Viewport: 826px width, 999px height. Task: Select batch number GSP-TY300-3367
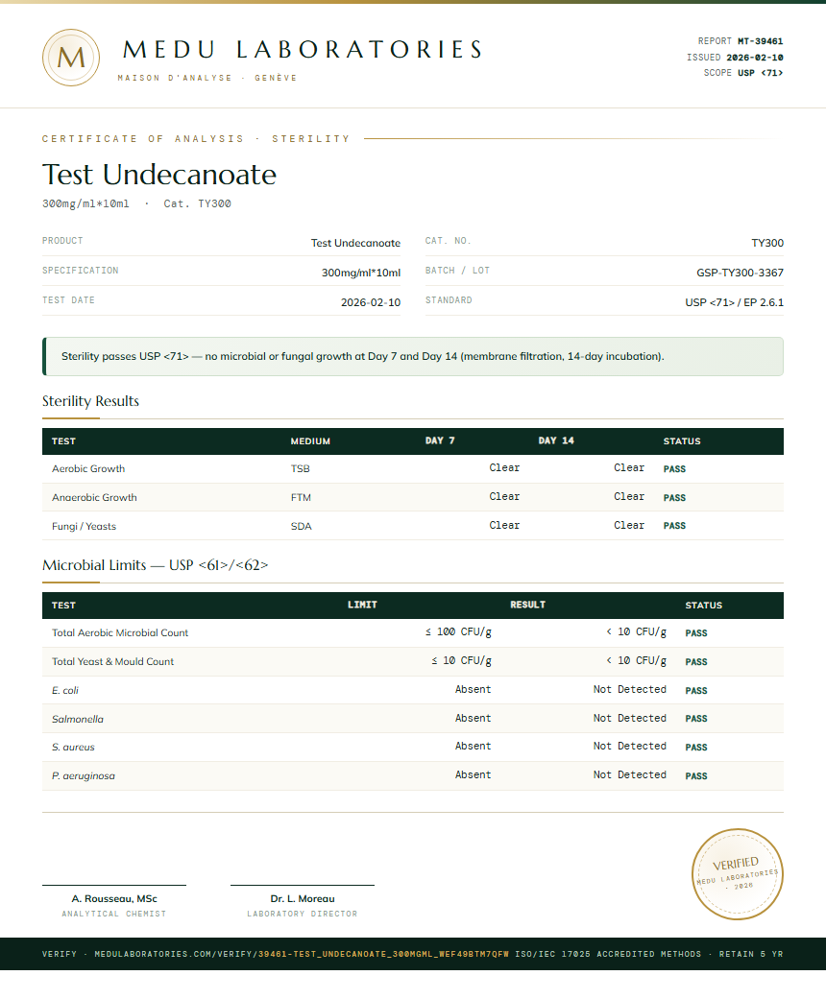click(740, 273)
